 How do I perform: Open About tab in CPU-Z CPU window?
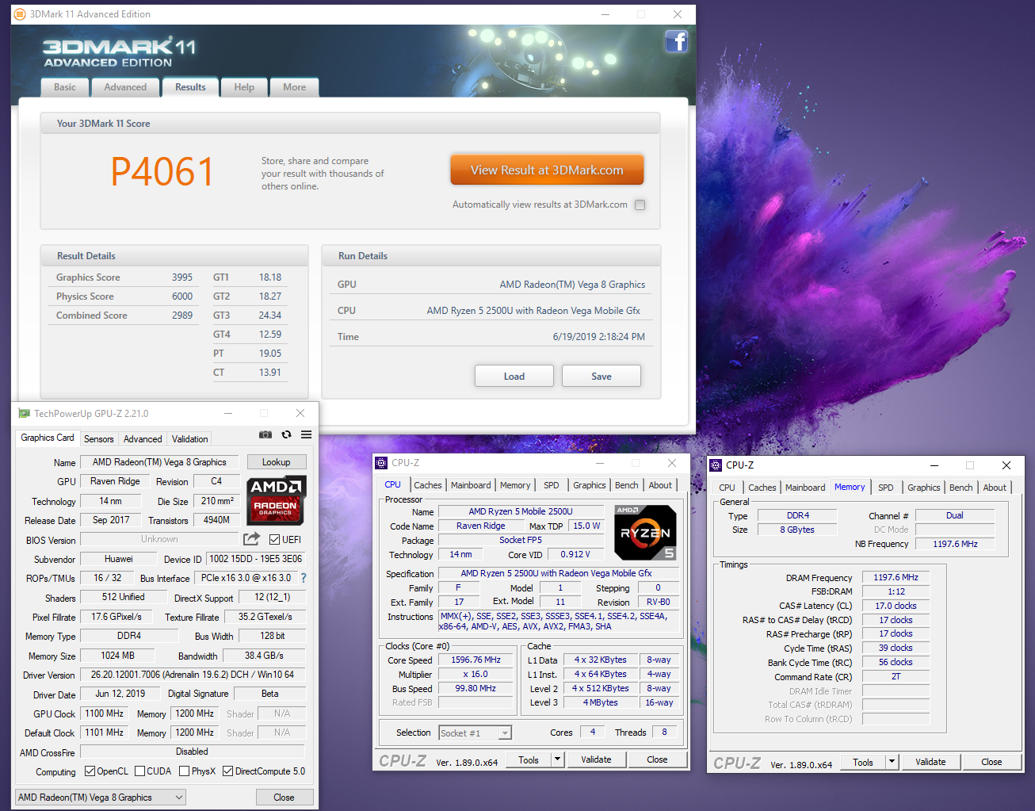pos(660,485)
